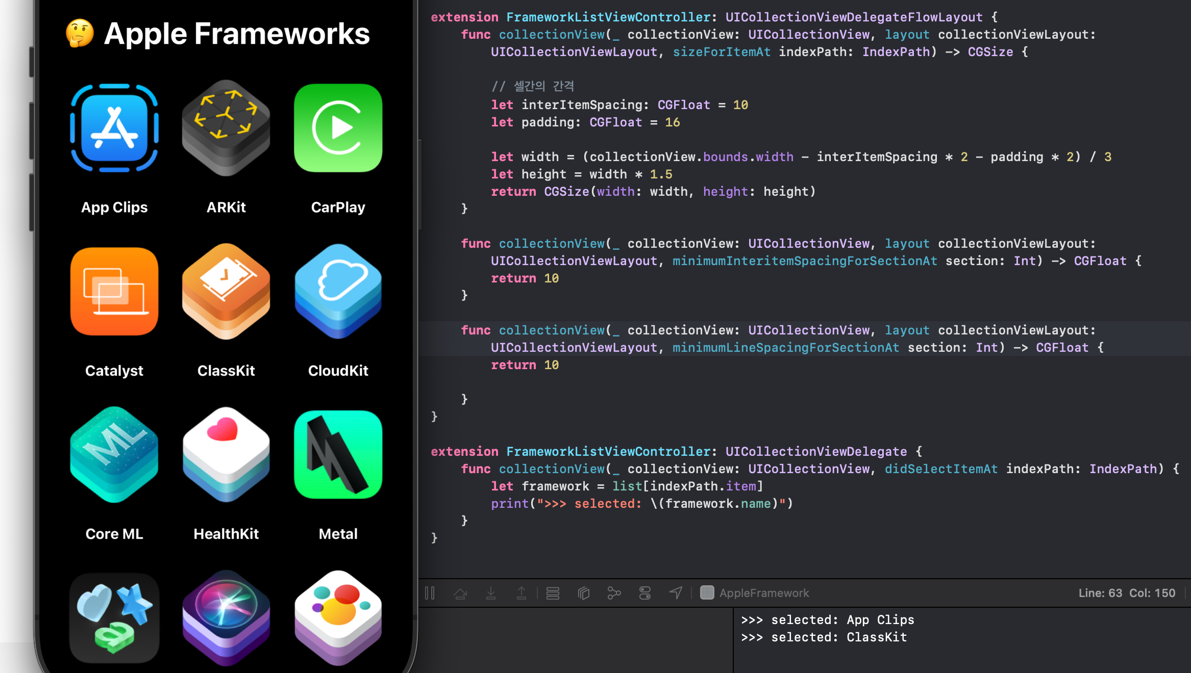Open the Debug View Hierarchy tool
Screen dimensions: 1191x673
point(584,593)
